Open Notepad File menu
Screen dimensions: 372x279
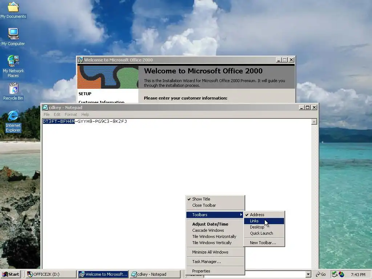[46, 114]
